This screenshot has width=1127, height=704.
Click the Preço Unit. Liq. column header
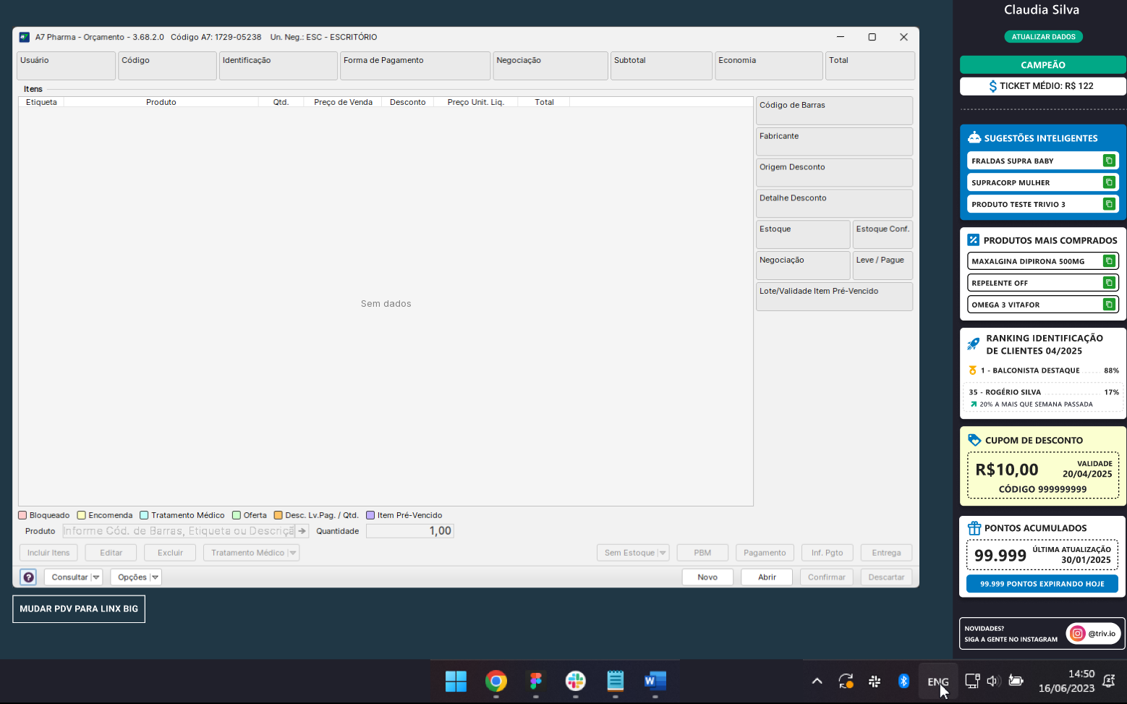click(476, 102)
